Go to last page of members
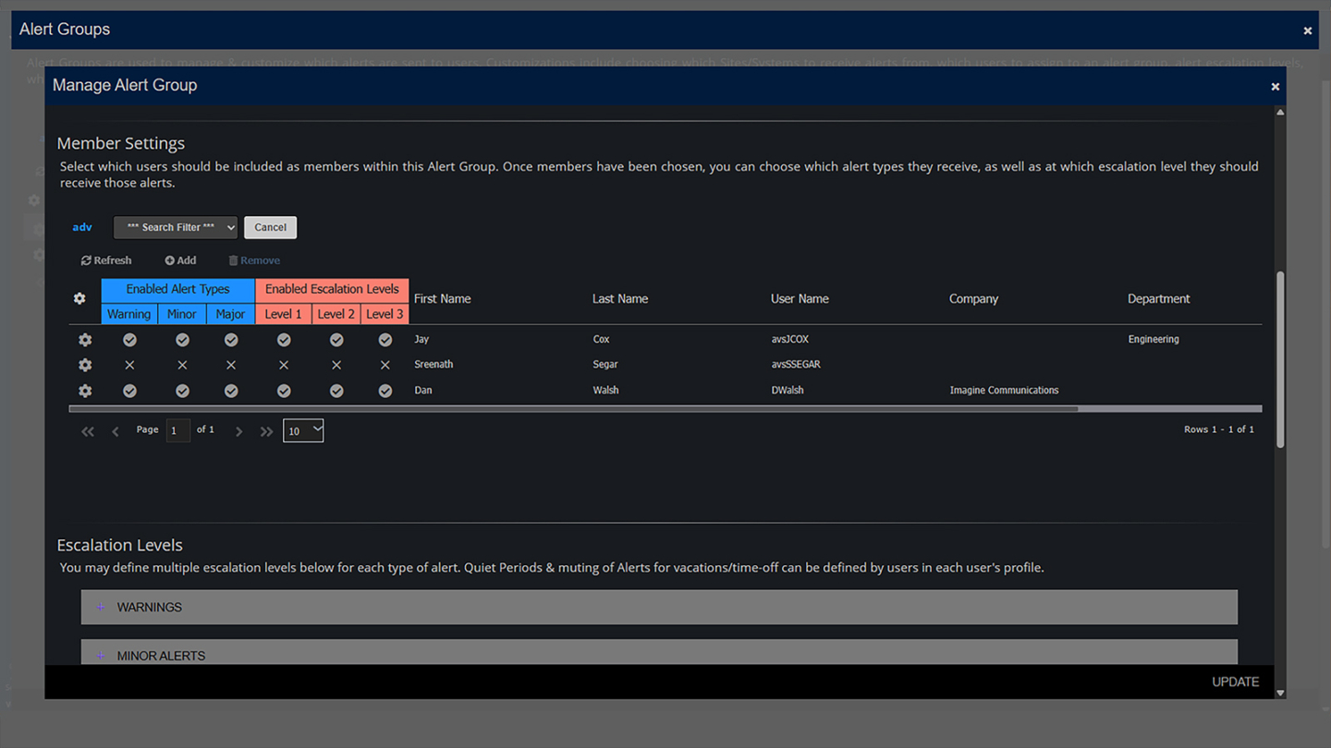This screenshot has height=748, width=1331. [x=266, y=431]
